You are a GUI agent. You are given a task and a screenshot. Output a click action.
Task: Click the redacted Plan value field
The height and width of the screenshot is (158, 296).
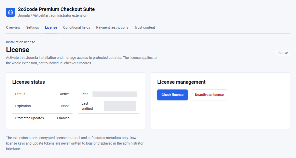(115, 94)
